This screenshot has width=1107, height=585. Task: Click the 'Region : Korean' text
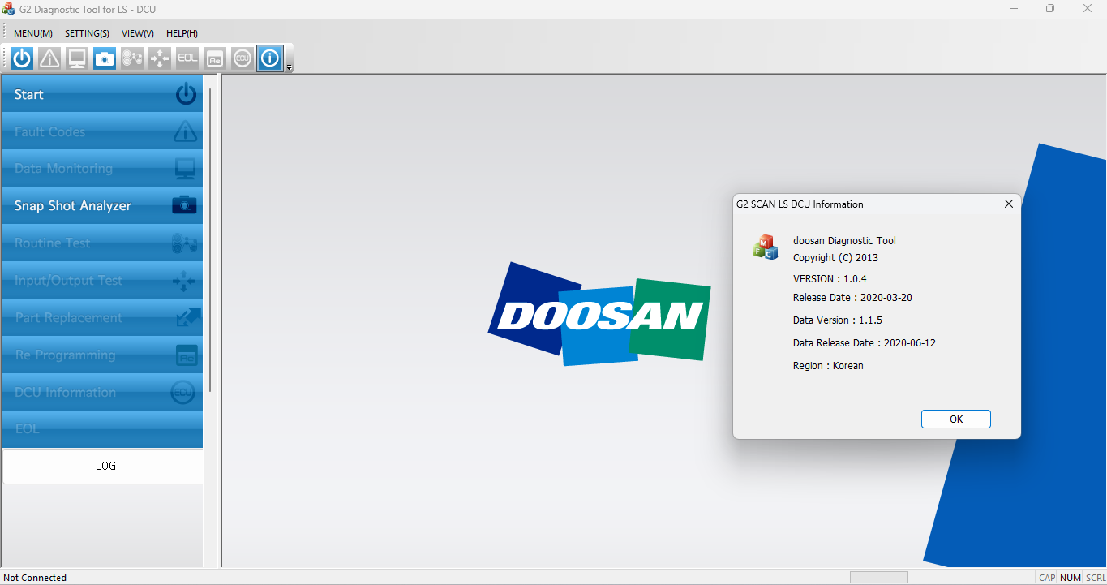pyautogui.click(x=828, y=365)
